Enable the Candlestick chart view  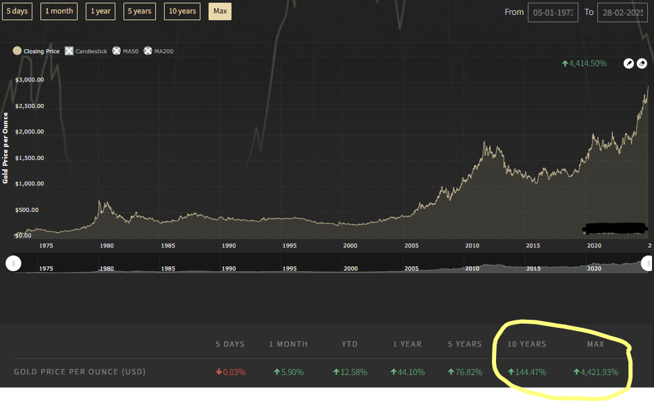tap(69, 51)
